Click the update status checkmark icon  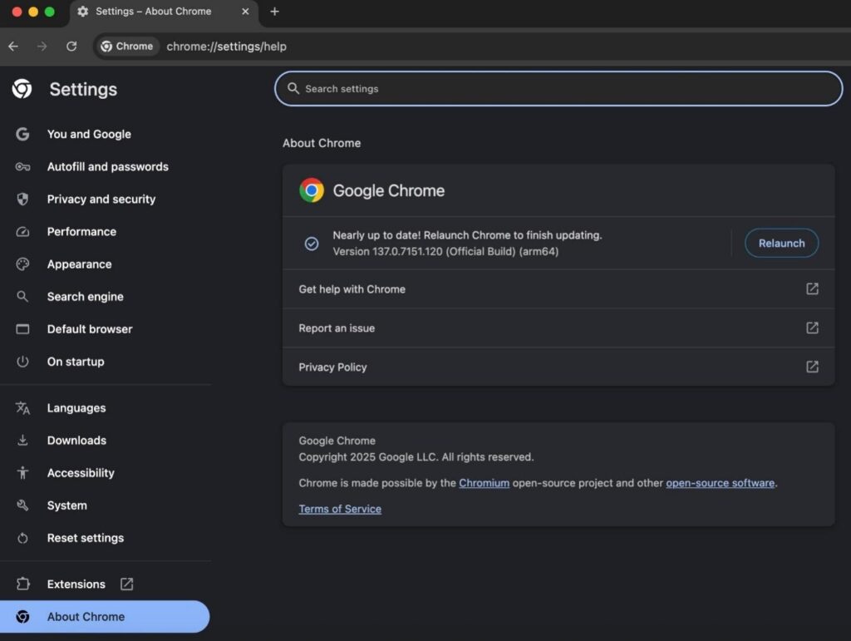(x=312, y=244)
